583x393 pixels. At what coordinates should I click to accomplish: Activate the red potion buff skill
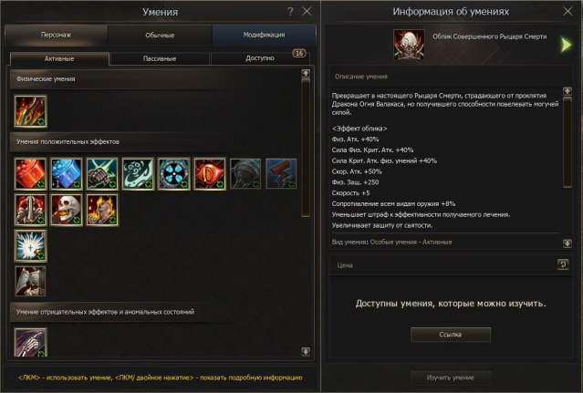tap(30, 173)
